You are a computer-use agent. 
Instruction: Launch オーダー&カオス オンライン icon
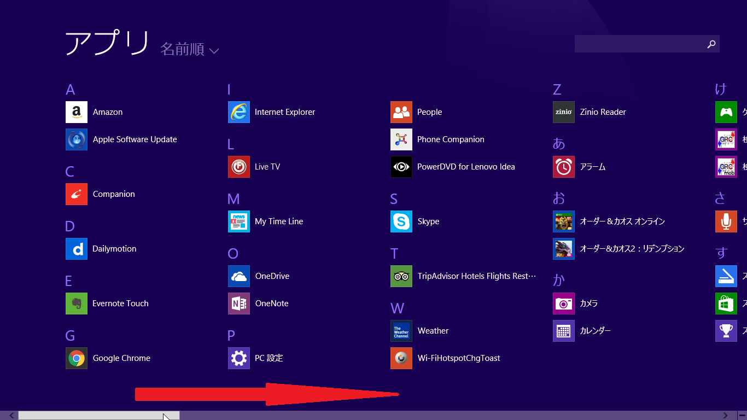[x=564, y=221]
